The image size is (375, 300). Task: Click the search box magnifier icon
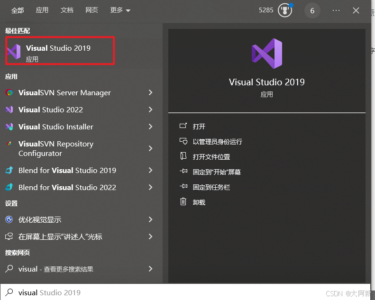(x=9, y=292)
